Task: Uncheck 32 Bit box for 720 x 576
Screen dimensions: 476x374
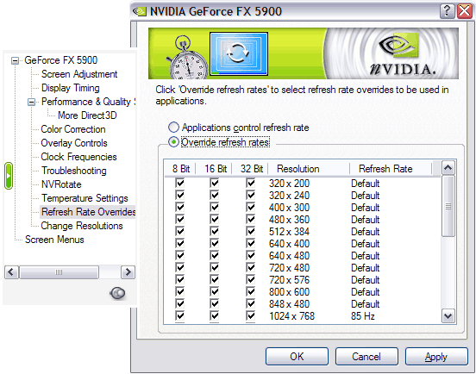Action: click(x=250, y=280)
